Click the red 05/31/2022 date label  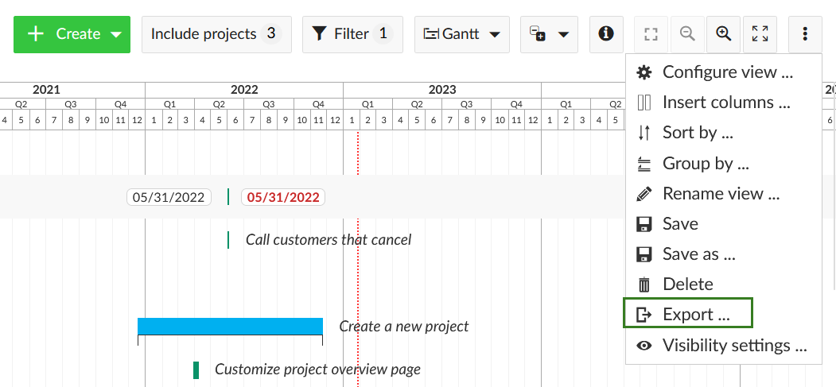point(283,198)
